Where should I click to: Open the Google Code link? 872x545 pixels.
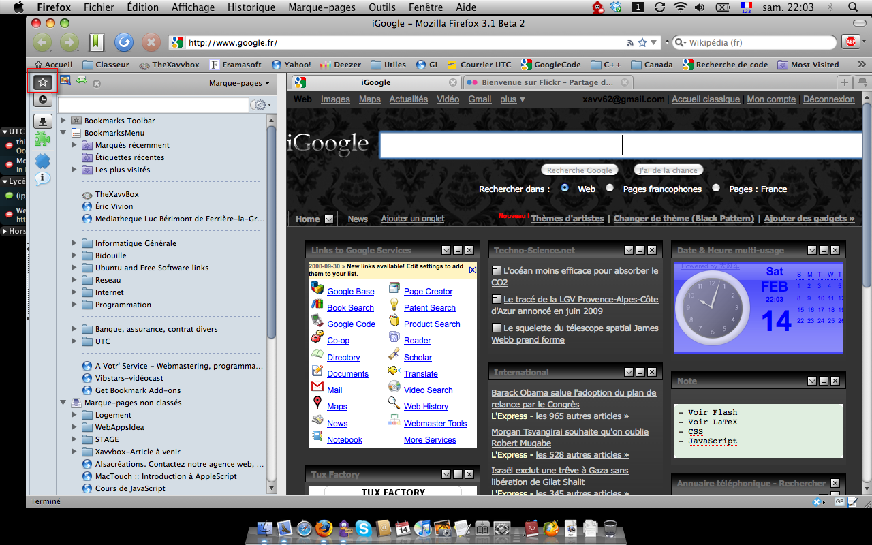click(x=351, y=324)
